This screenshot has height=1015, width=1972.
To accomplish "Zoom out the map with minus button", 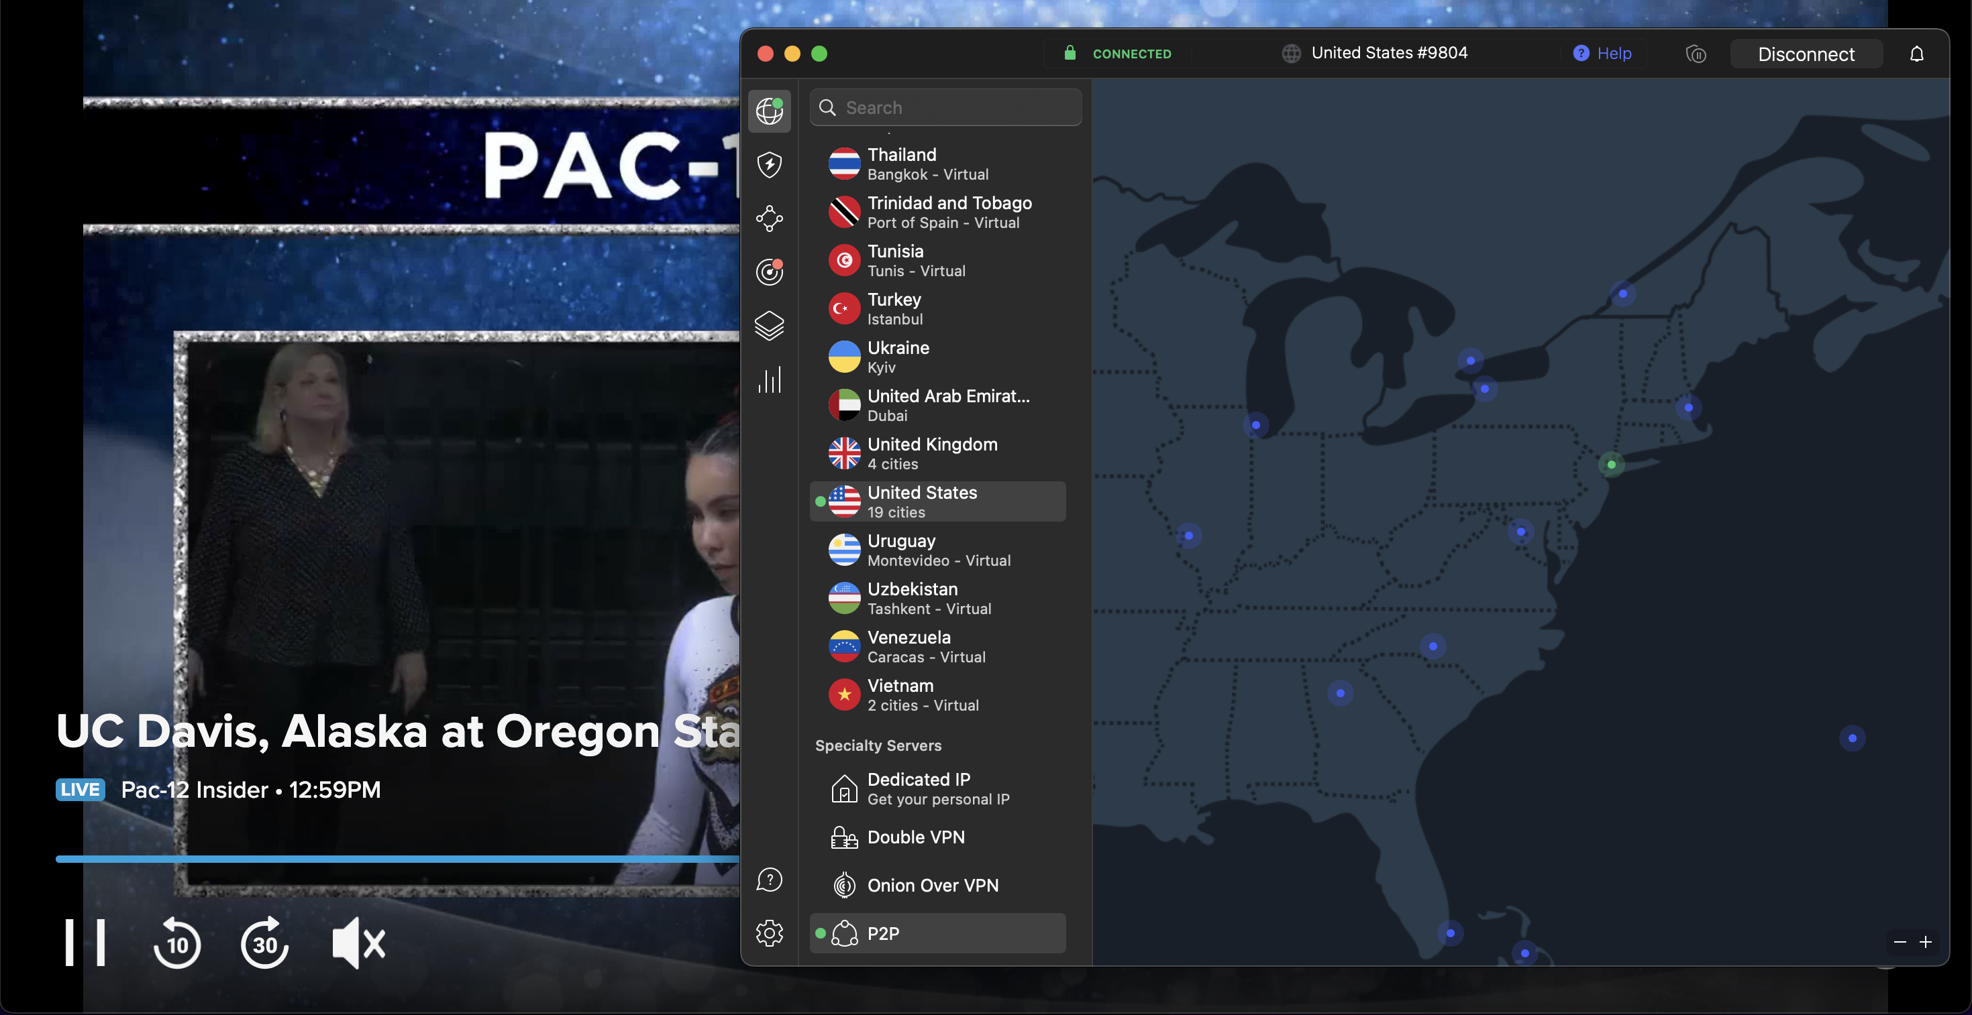I will pos(1900,941).
